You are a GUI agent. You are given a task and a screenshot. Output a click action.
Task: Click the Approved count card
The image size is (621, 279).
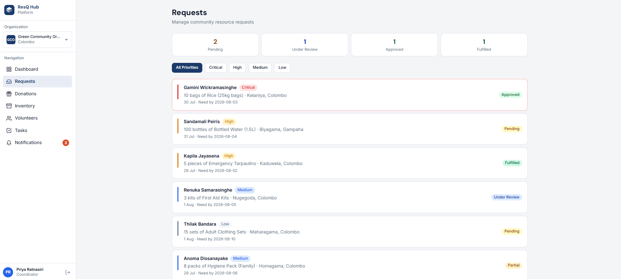[x=394, y=45]
